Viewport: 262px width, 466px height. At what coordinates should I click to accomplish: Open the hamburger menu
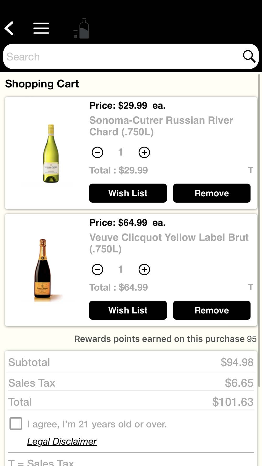41,28
